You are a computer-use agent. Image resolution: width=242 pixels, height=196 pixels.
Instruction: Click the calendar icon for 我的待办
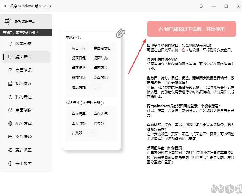[x=10, y=84]
